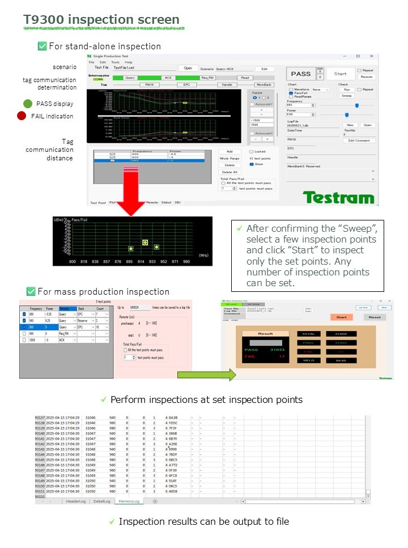Toggle the Waveform chart checkbox
Screen dimensions: 408x548
point(291,90)
